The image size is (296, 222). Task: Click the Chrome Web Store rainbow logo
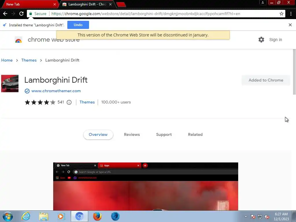tap(18, 40)
